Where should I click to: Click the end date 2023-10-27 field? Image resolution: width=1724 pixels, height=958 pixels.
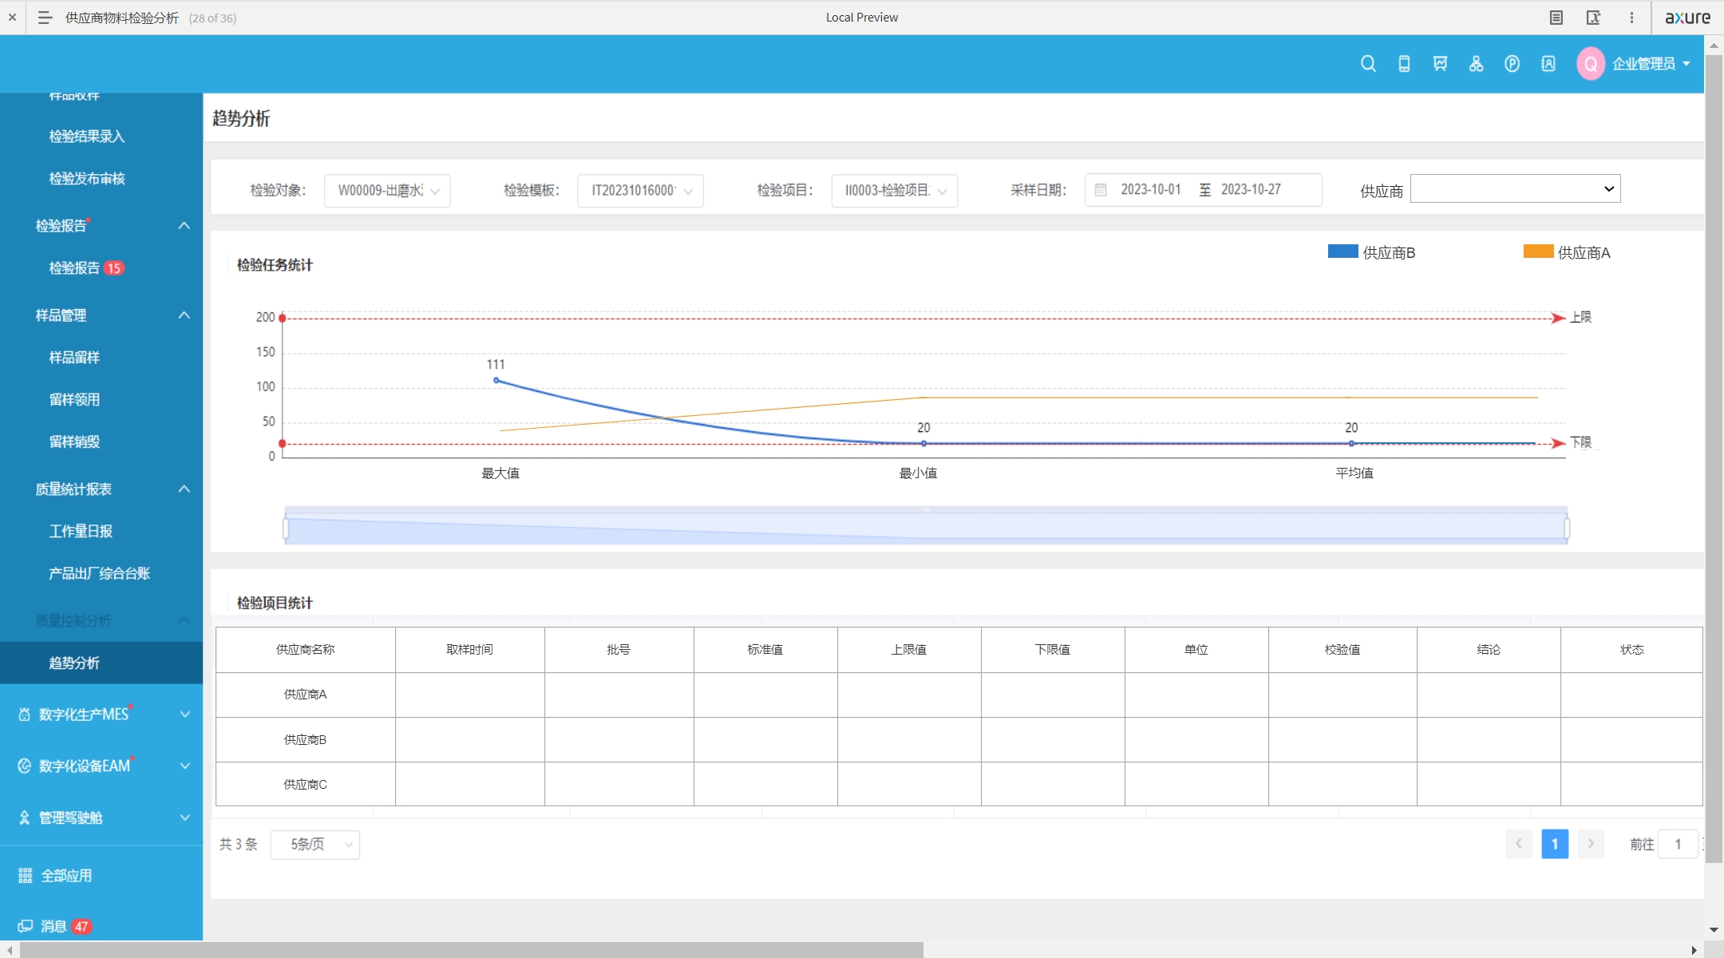pyautogui.click(x=1251, y=190)
